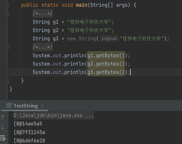The image size is (182, 144).
Task: Close the TestString run tab
Action: (x=42, y=106)
